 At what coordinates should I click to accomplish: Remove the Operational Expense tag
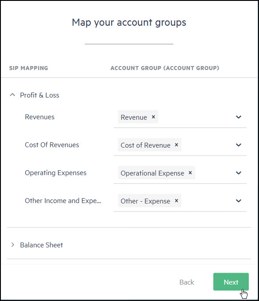coord(190,173)
